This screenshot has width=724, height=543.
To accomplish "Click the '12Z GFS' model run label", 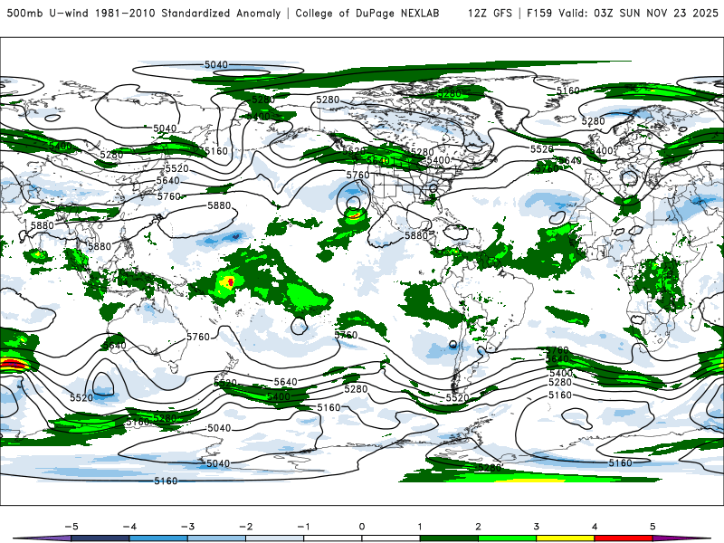I will tap(490, 13).
